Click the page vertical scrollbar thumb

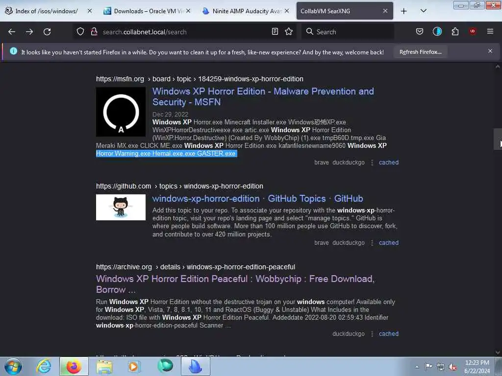click(x=498, y=139)
